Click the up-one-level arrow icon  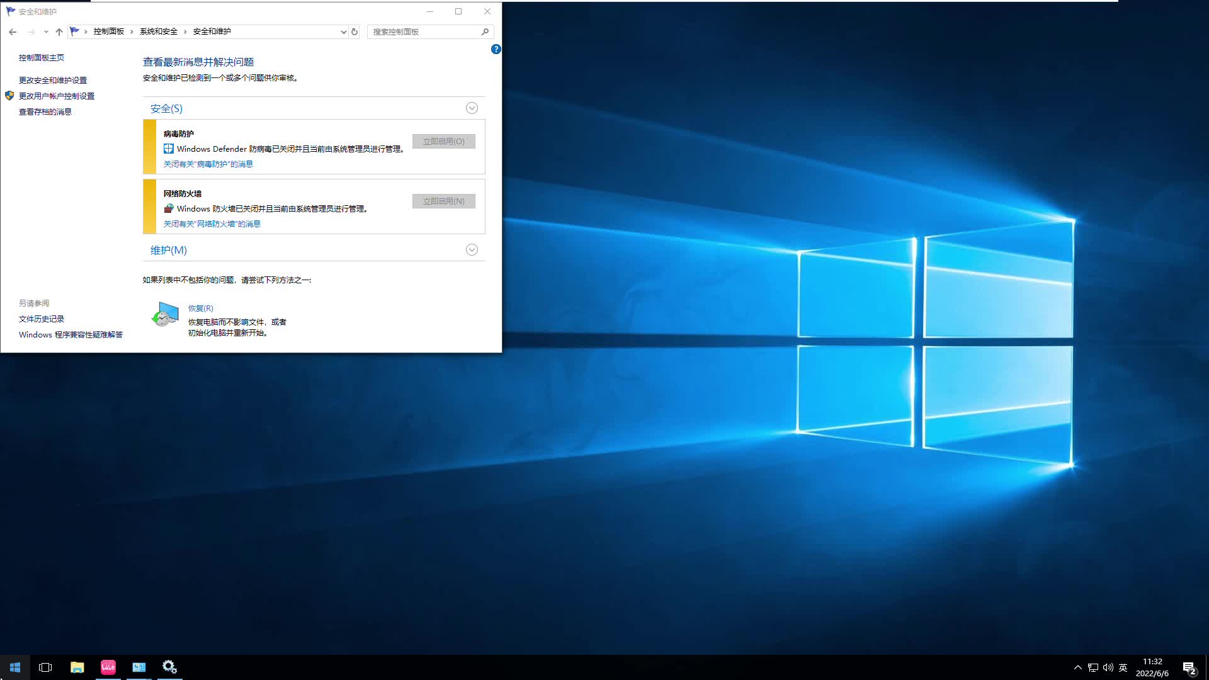(59, 31)
